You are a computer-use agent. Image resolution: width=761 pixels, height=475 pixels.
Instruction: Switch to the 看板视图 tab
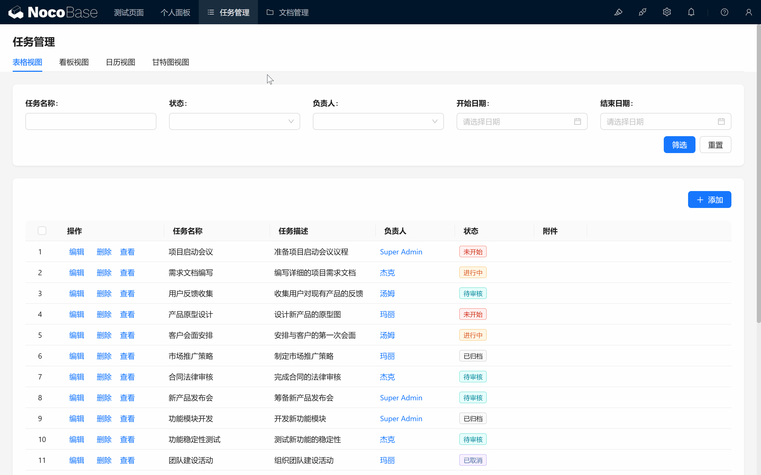74,62
